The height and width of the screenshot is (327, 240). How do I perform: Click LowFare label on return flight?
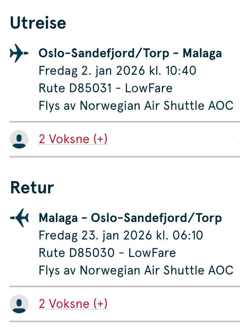(x=152, y=253)
